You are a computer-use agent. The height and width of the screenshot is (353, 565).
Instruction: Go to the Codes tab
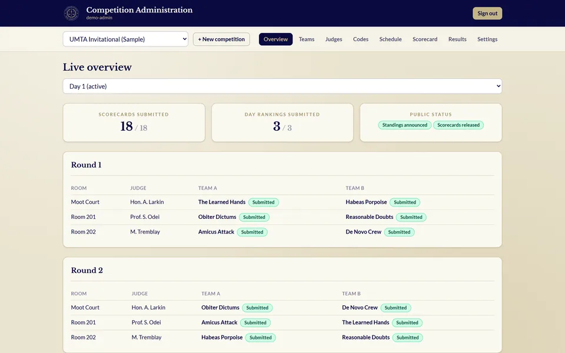click(361, 39)
